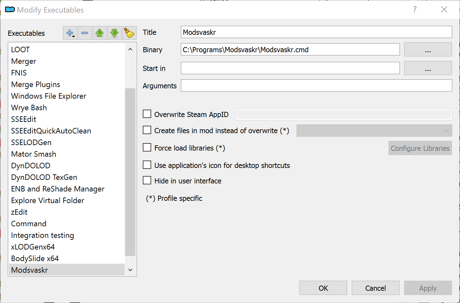Select Windows File Explorer entry
Screen dimensions: 460x303
pos(67,96)
